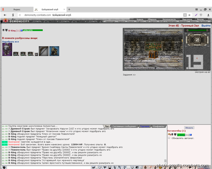Switch to the 'Торговля' tab
The width and height of the screenshot is (212, 169).
145,126
